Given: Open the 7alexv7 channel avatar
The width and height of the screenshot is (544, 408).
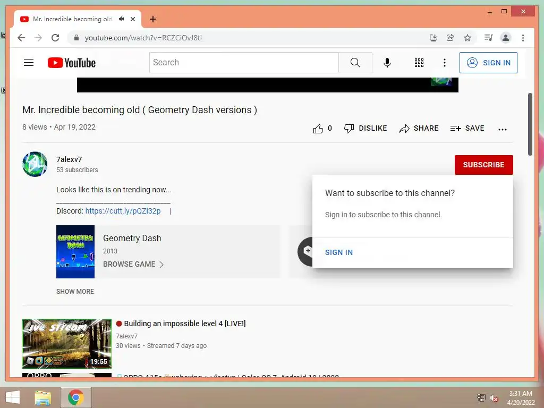Looking at the screenshot, I should (x=35, y=164).
